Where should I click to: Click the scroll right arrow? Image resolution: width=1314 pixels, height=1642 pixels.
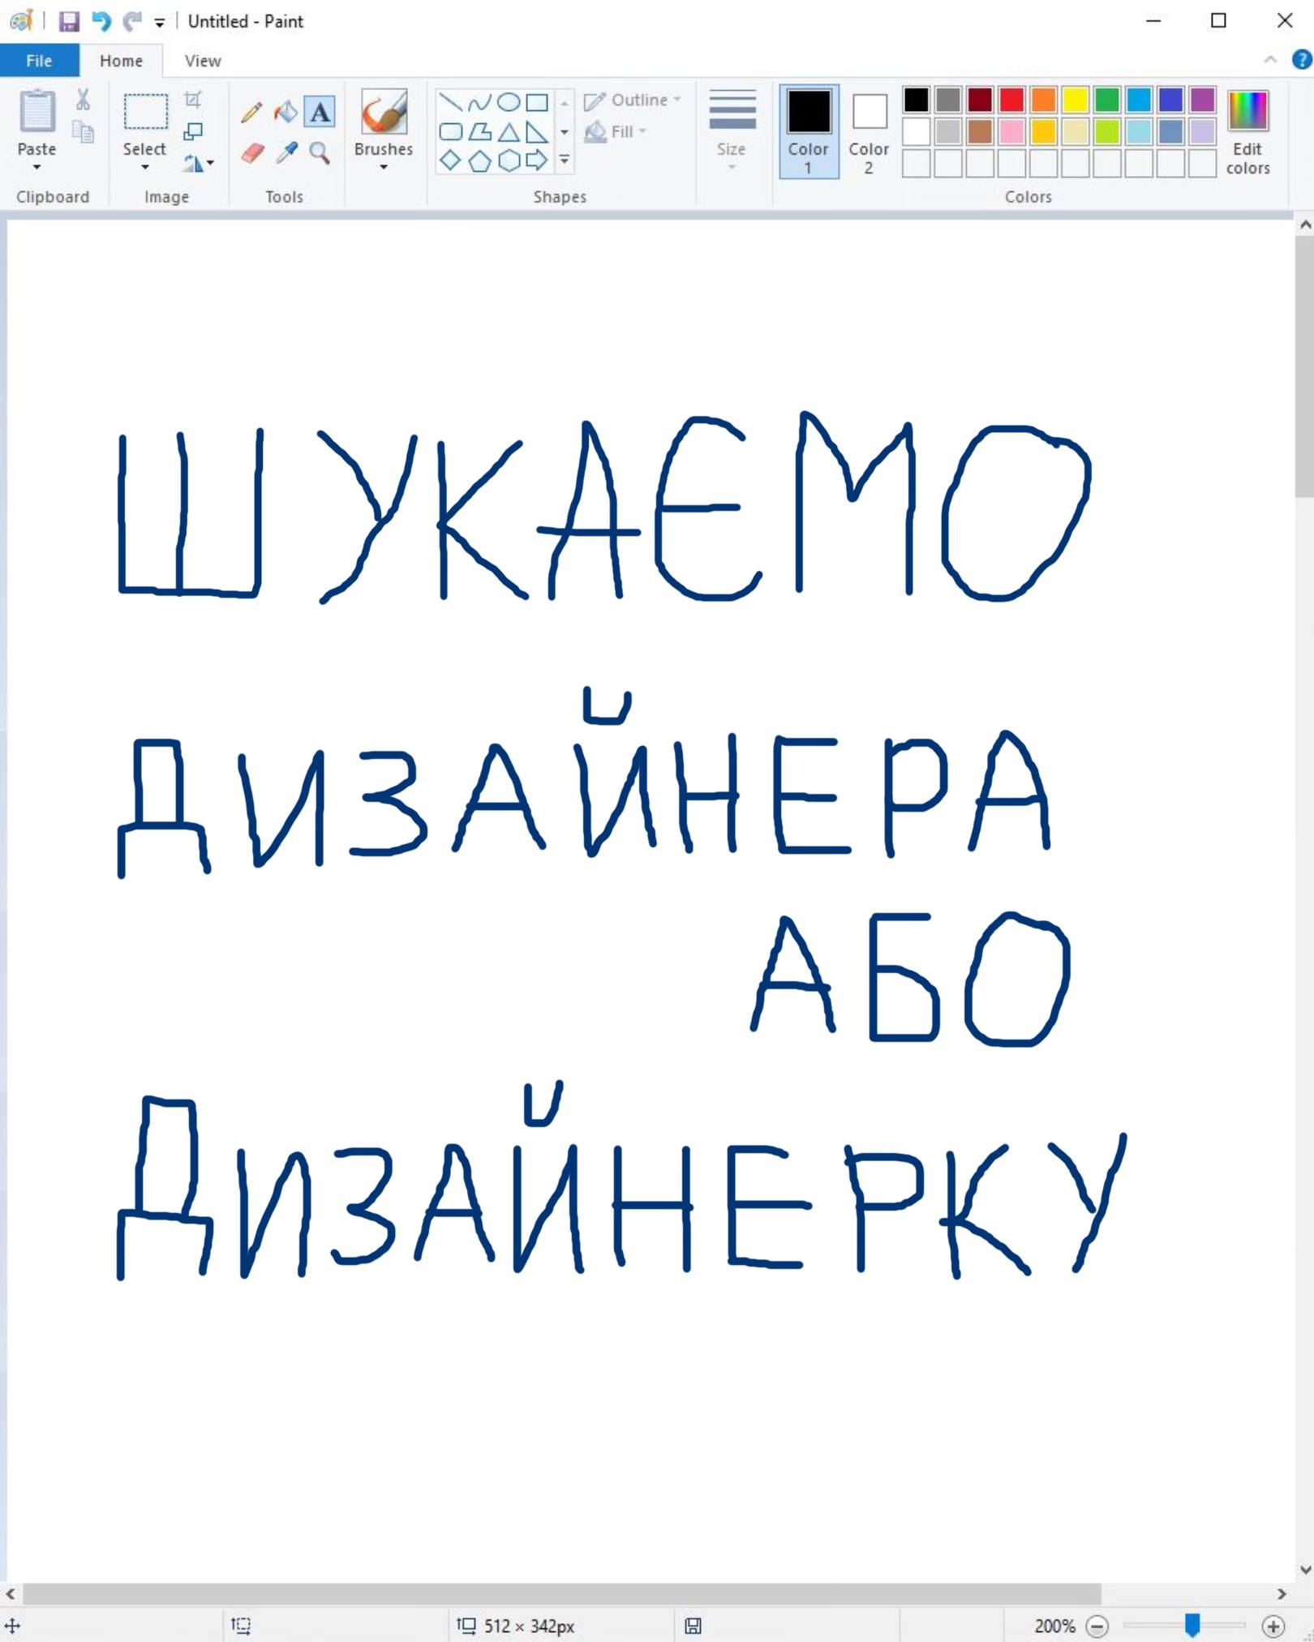pos(1282,1593)
